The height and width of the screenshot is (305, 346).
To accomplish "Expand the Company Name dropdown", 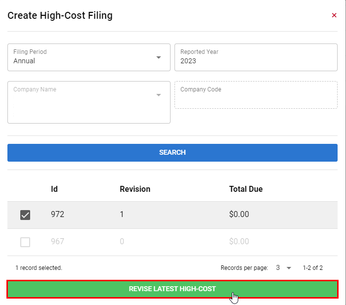I will tap(89, 102).
